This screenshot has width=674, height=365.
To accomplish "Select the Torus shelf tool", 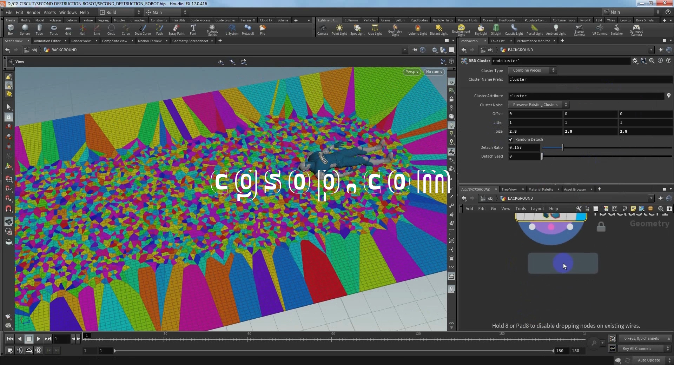I will (x=53, y=29).
